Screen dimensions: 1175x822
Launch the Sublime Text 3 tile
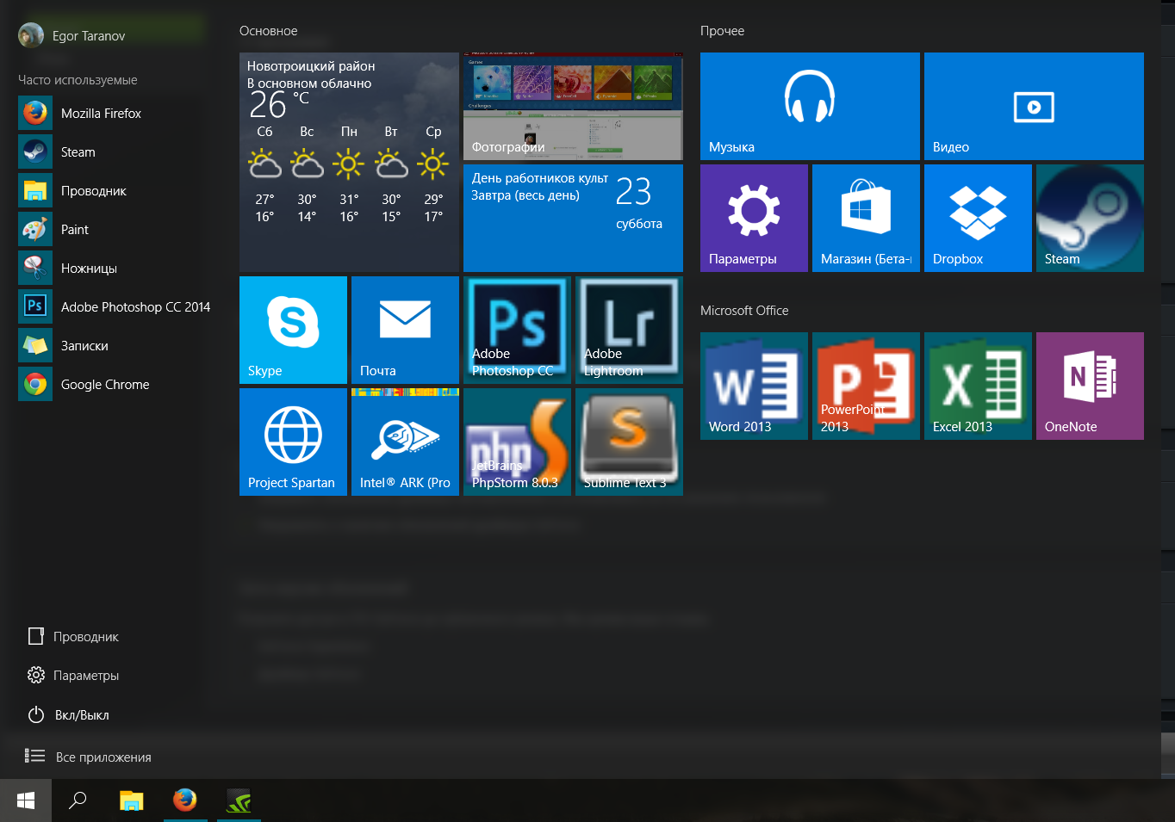(629, 442)
